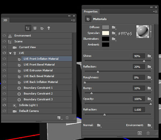This screenshot has height=140, width=161.
Task: Filter 3D panel by lights
Action: pos(49,28)
